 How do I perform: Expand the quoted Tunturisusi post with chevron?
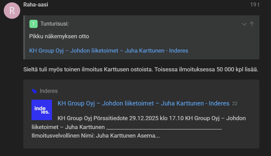(x=244, y=24)
